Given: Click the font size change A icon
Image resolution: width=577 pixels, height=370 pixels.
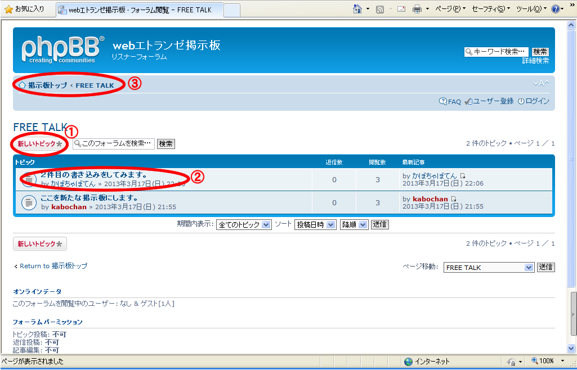Looking at the screenshot, I should pyautogui.click(x=542, y=83).
